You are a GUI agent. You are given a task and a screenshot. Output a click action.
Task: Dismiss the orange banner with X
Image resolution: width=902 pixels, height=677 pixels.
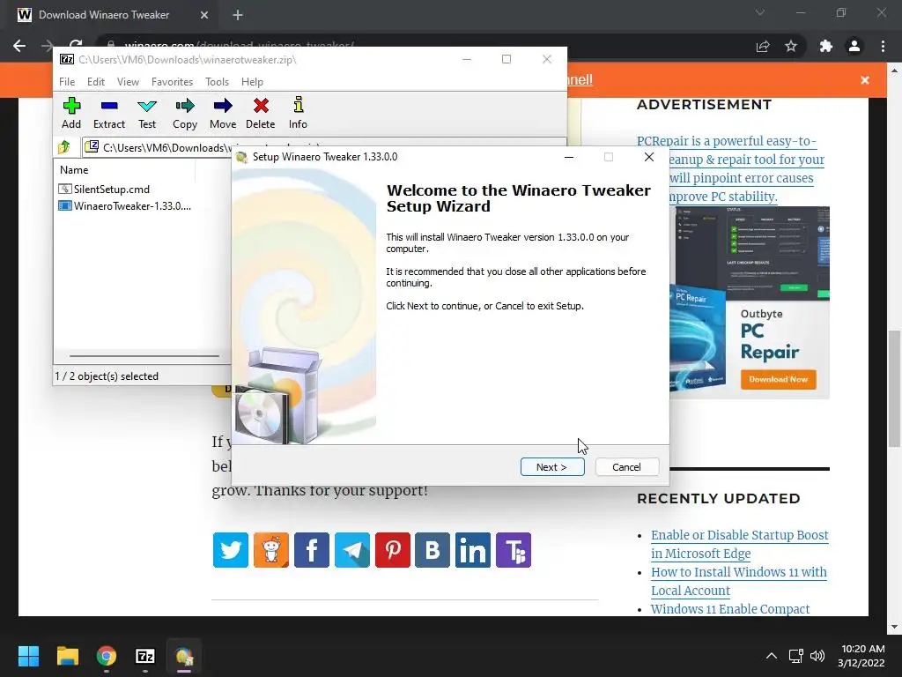pos(865,80)
